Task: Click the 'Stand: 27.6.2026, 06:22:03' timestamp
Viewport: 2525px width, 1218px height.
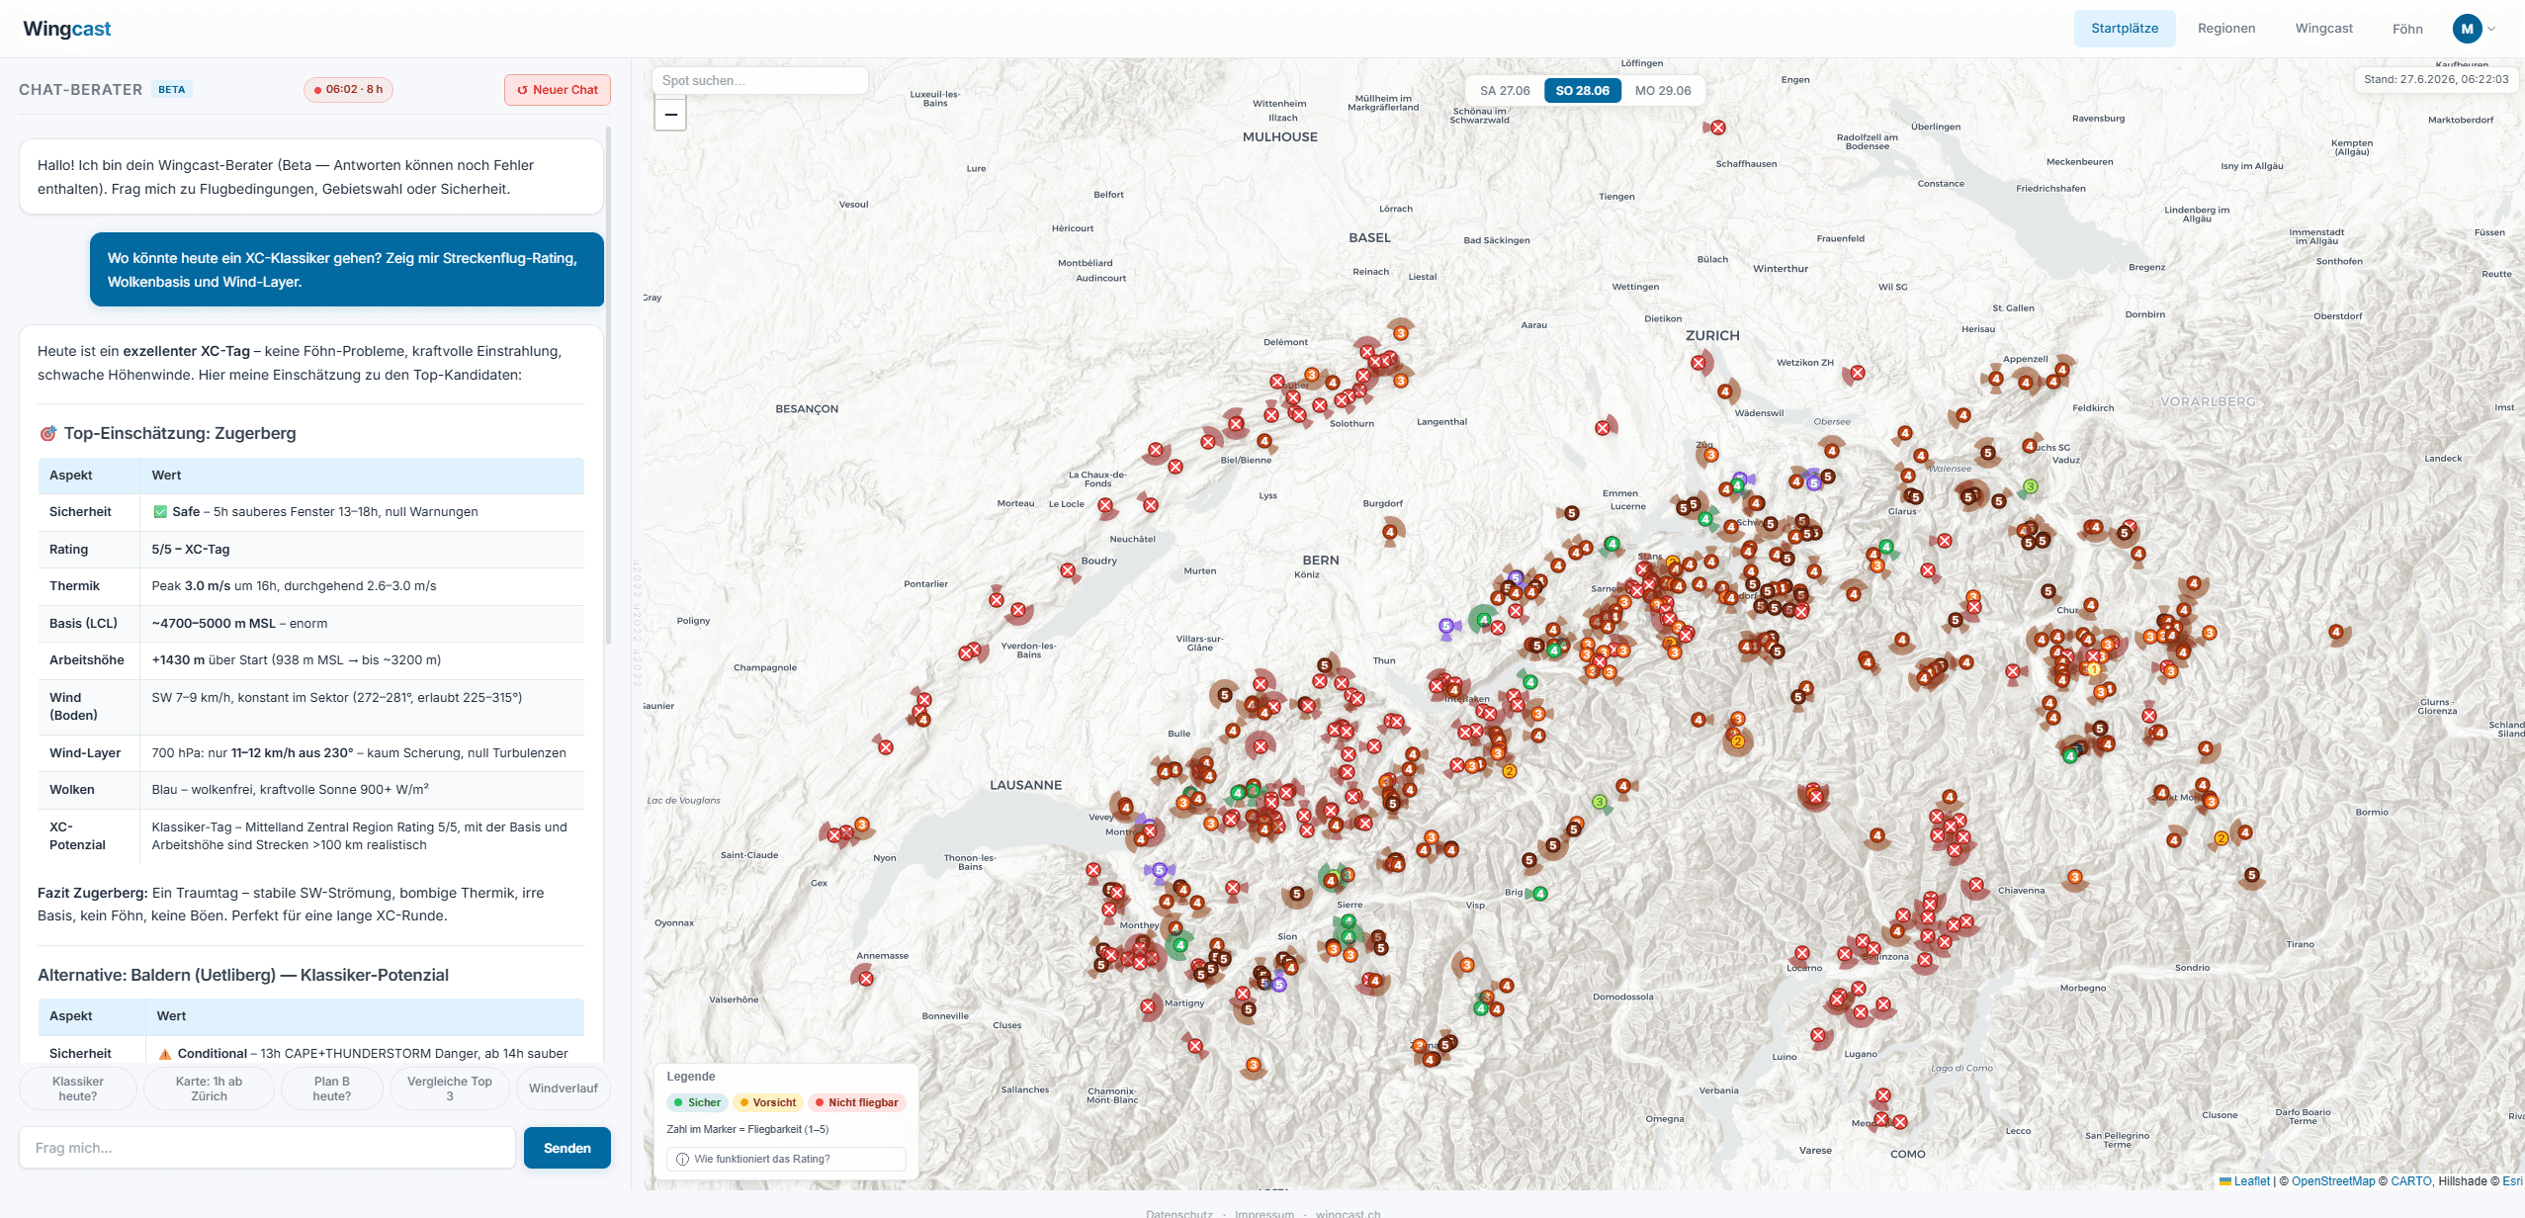Action: coord(2436,79)
